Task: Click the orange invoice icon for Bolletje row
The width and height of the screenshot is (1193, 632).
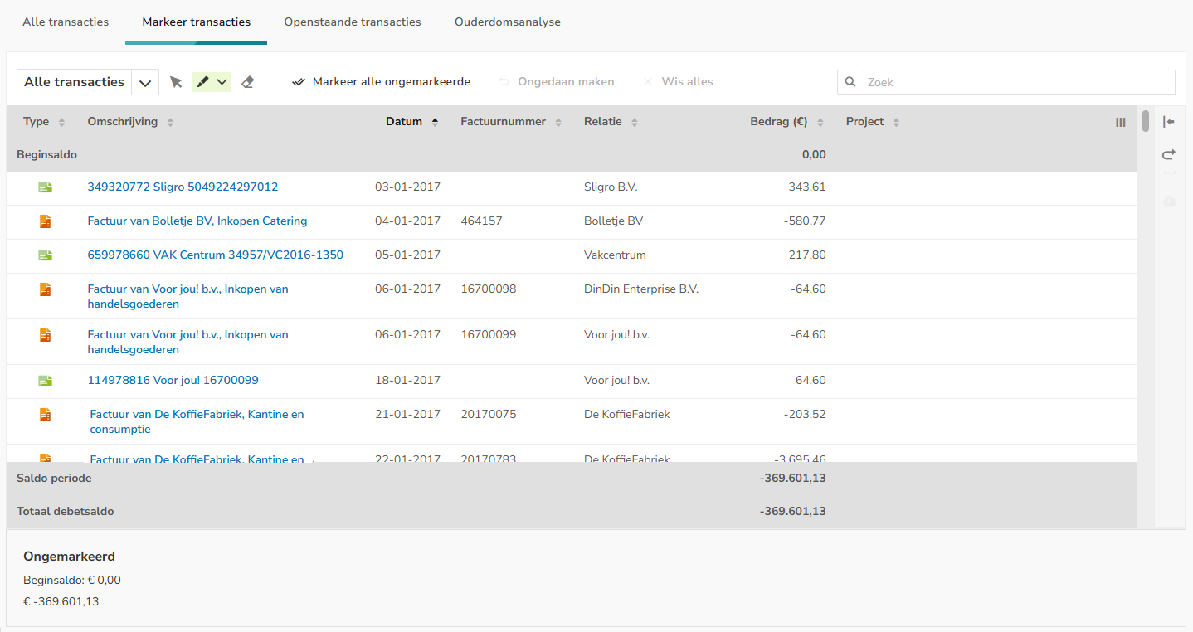Action: point(45,221)
